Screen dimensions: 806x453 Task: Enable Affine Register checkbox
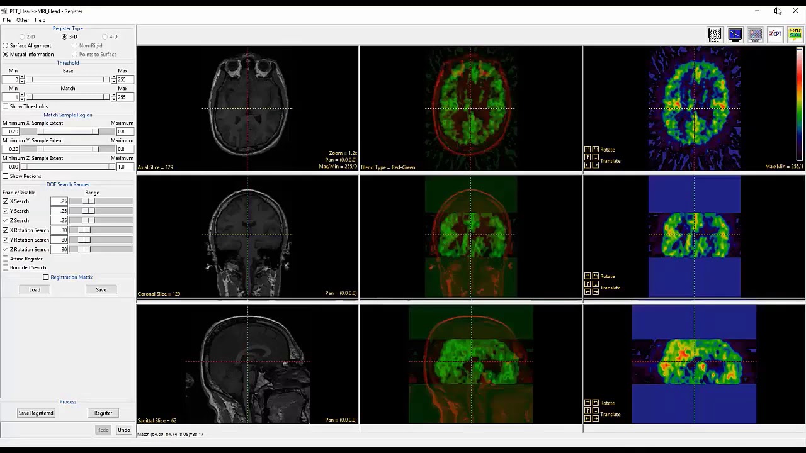6,259
